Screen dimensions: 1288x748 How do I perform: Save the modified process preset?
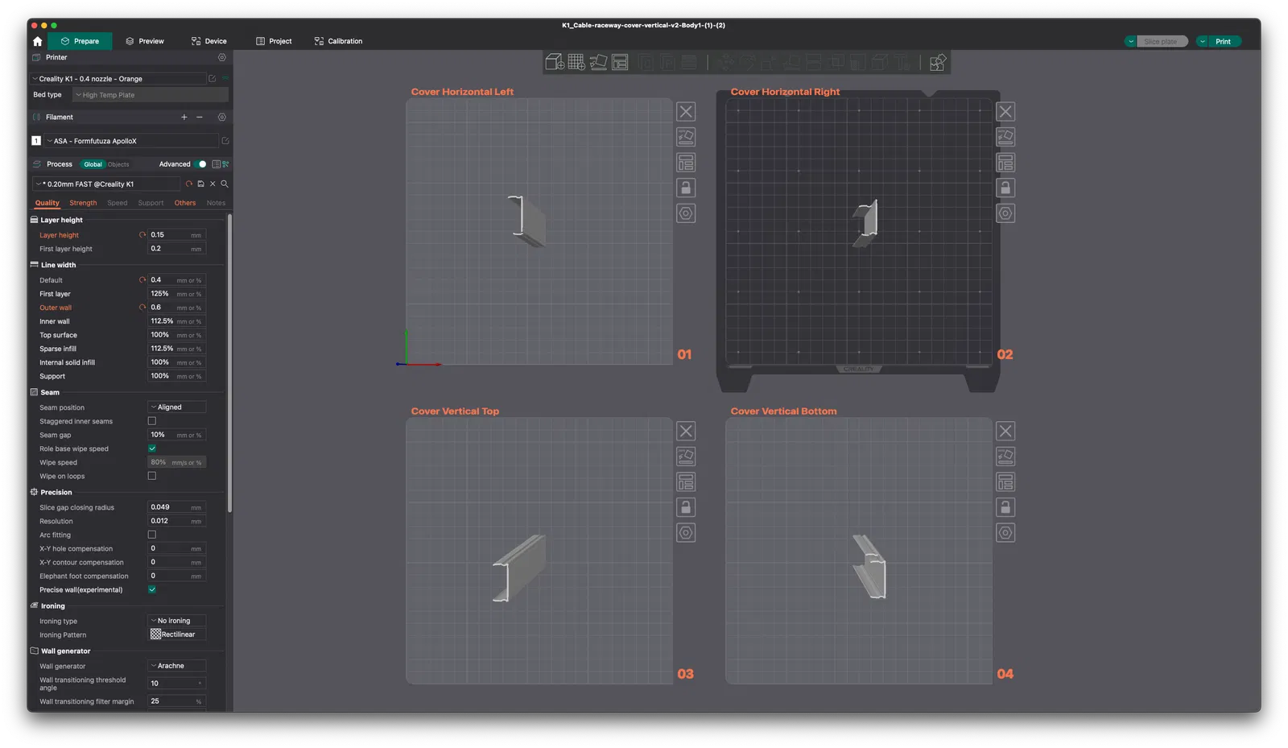pos(201,184)
